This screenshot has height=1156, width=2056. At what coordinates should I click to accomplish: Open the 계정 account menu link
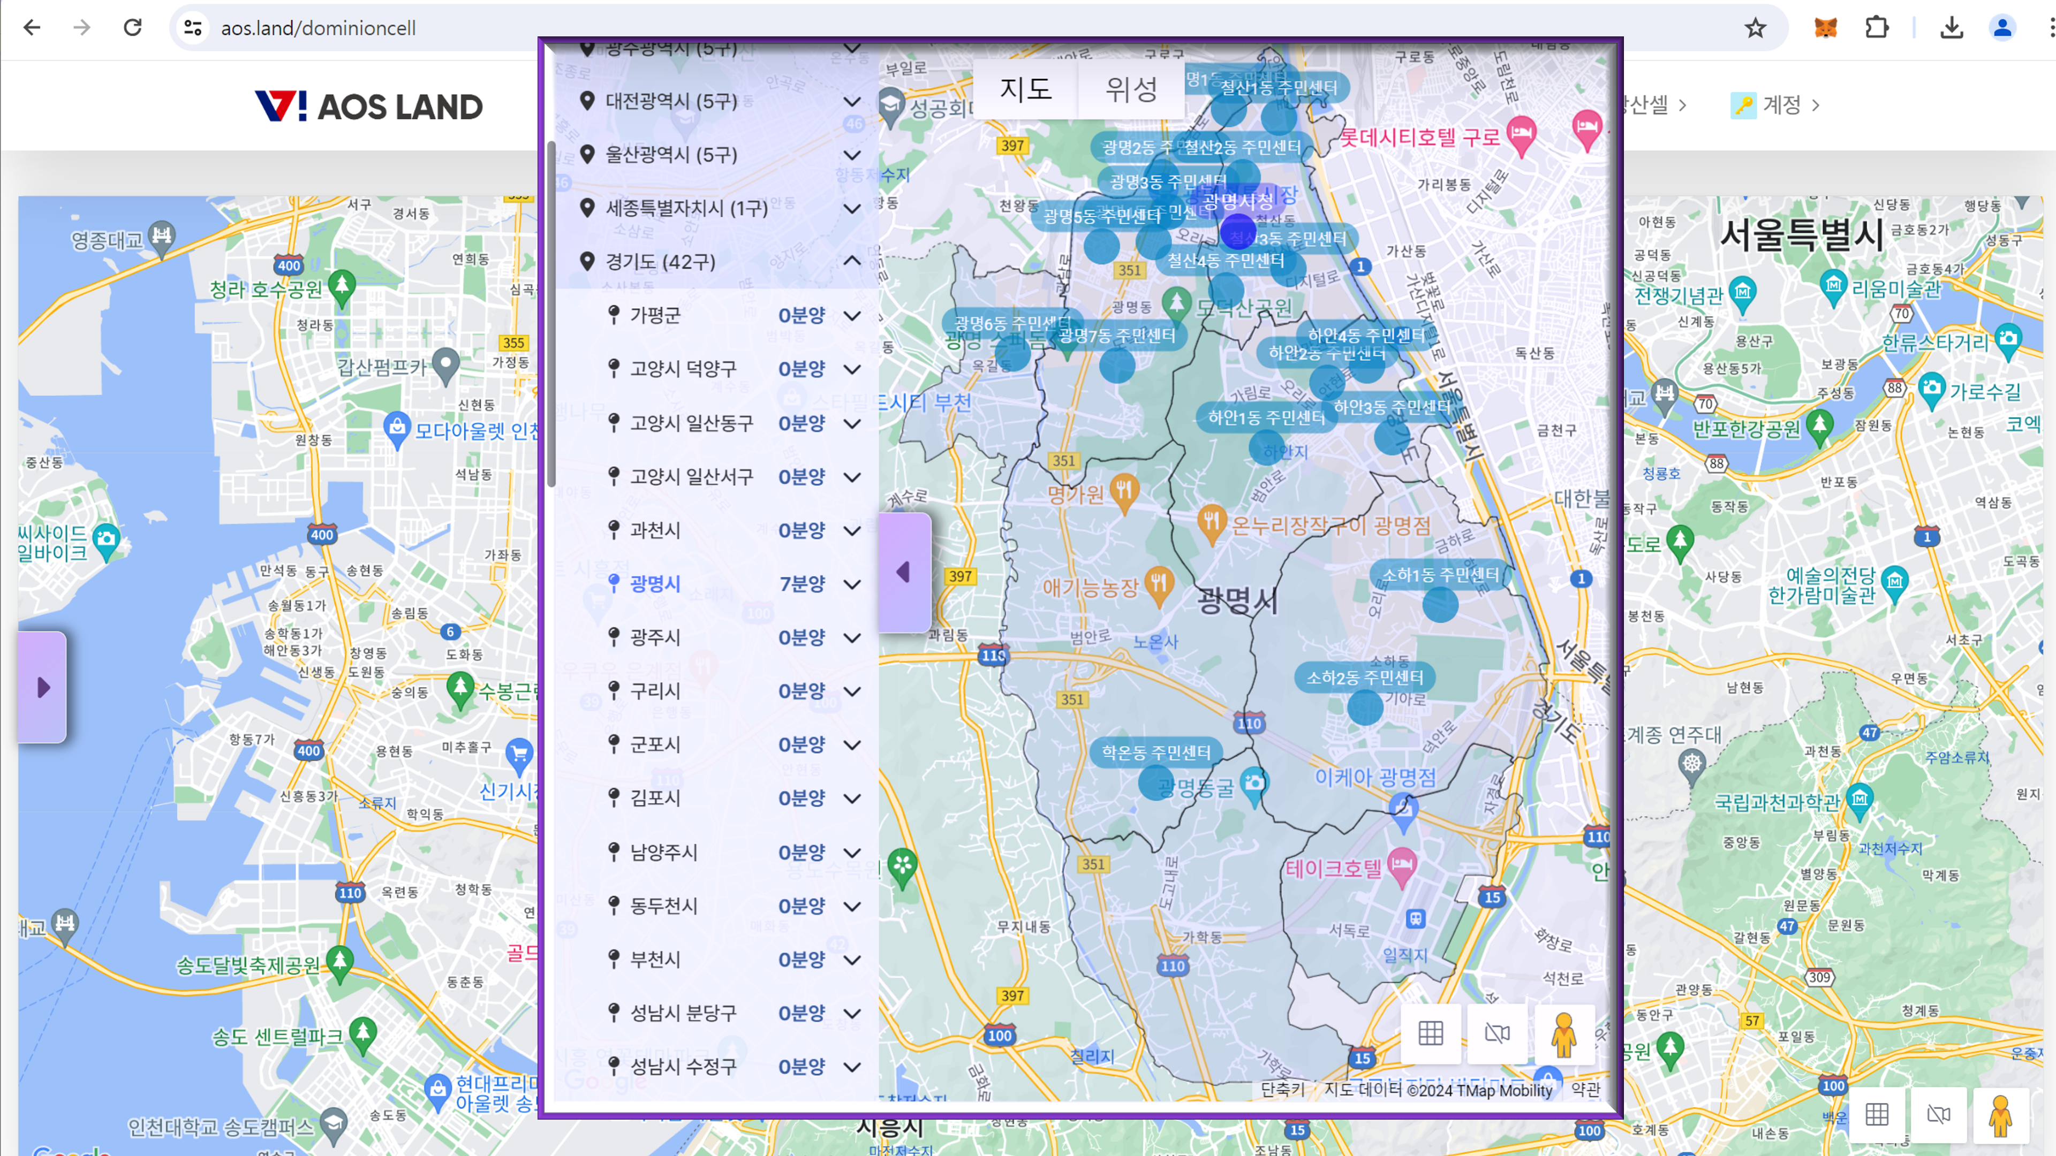tap(1781, 104)
